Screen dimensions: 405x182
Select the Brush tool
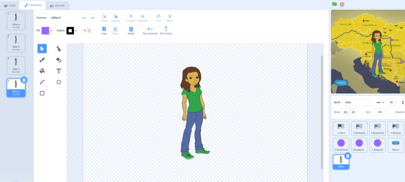(42, 60)
